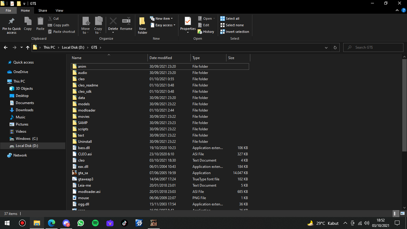407x229 pixels.
Task: Open Microsoft Edge from taskbar
Action: click(51, 223)
